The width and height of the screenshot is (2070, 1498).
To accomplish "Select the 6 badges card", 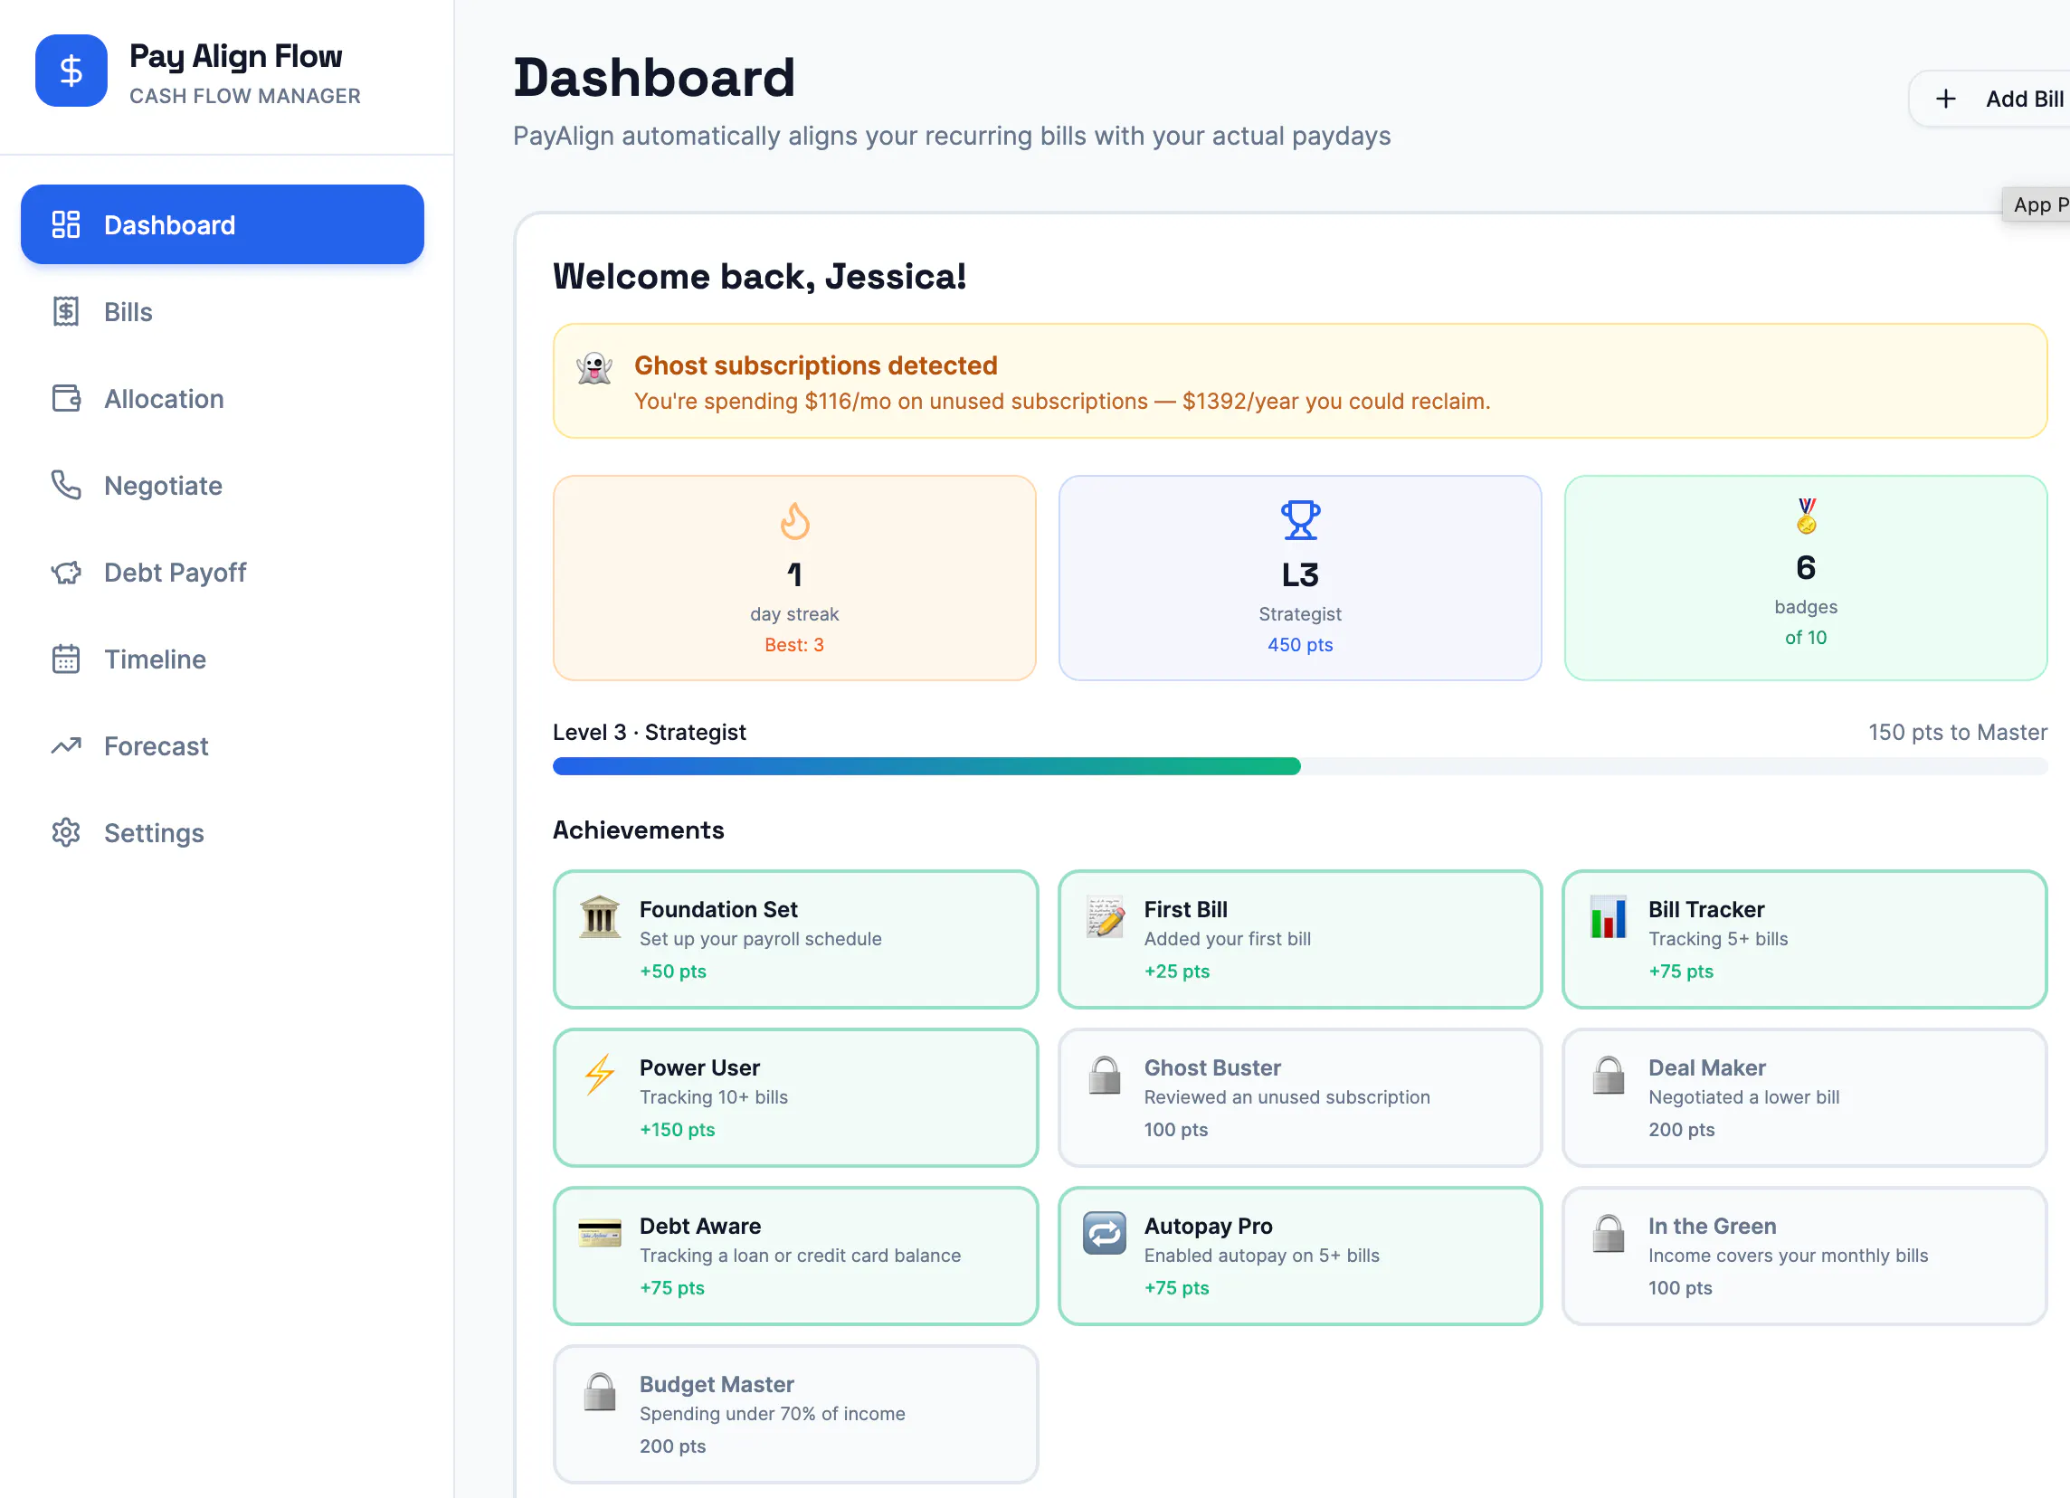I will tap(1805, 577).
